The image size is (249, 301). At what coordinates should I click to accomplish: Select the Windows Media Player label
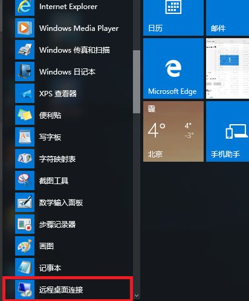(79, 28)
